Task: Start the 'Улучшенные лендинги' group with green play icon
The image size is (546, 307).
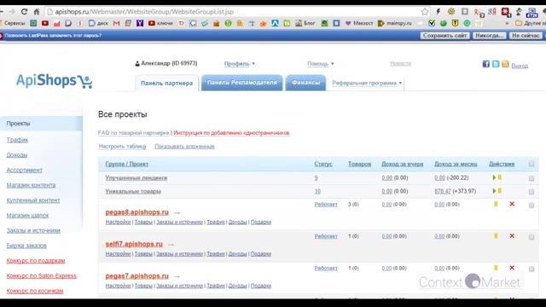Action: point(494,177)
